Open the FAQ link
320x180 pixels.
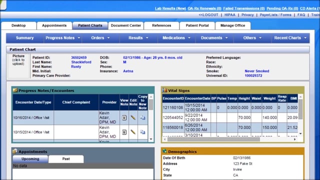click(x=301, y=15)
